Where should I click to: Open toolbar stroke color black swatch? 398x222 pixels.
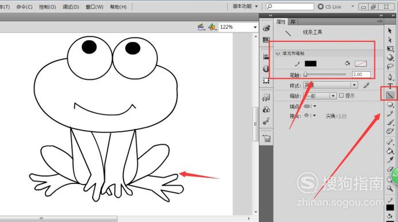[390, 208]
